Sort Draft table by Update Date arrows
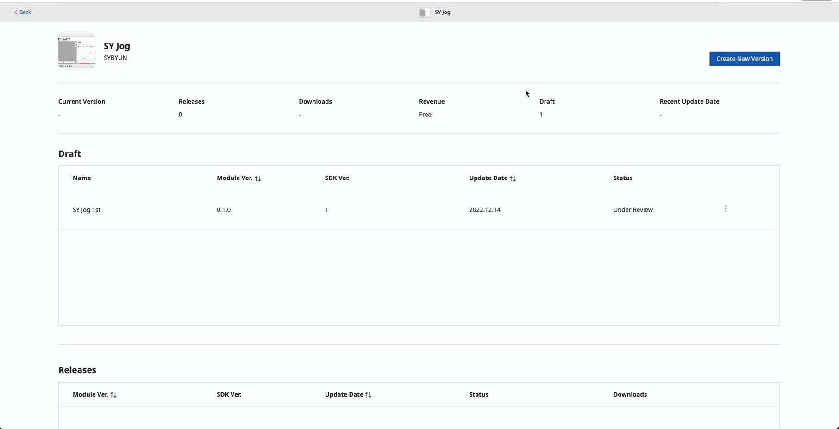This screenshot has height=429, width=839. (x=513, y=178)
